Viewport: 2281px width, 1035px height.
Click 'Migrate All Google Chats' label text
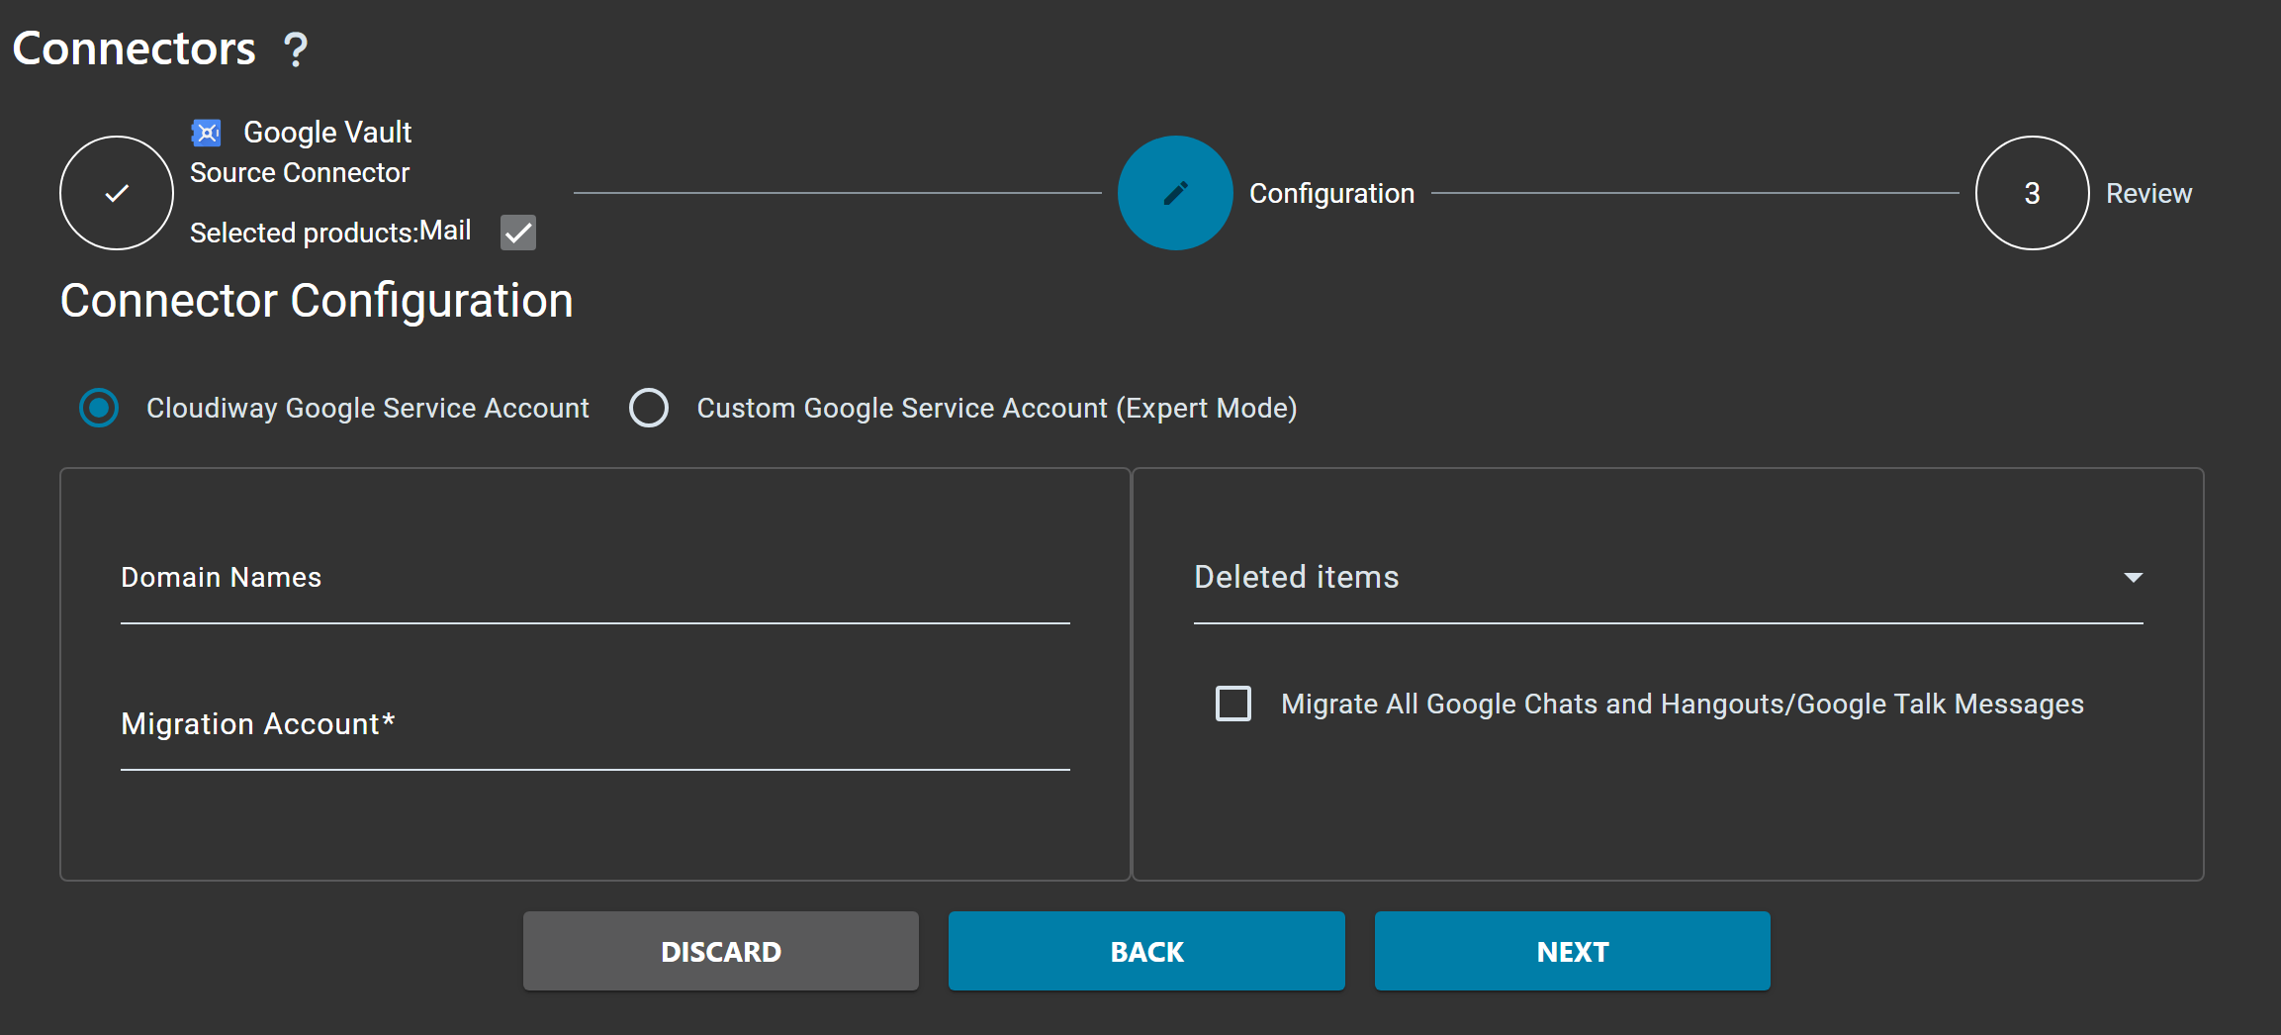click(x=1683, y=704)
